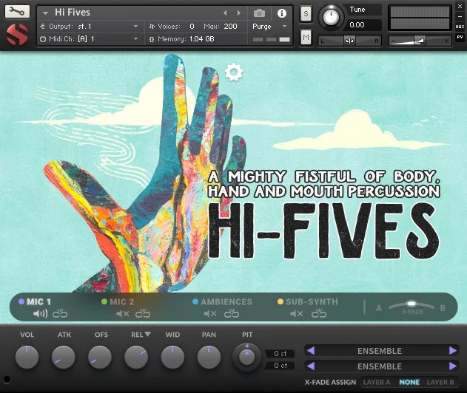Assign X-FADE to LAYER A
The height and width of the screenshot is (393, 467).
[377, 383]
